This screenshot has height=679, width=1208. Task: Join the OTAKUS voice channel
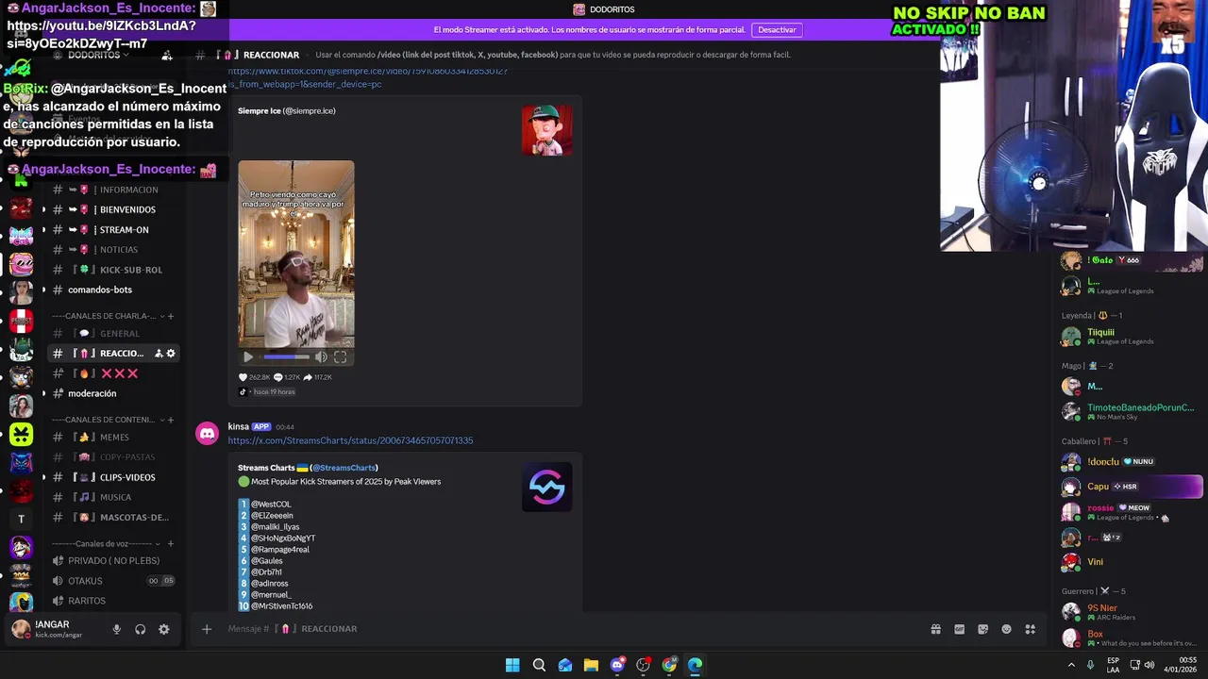click(113, 581)
